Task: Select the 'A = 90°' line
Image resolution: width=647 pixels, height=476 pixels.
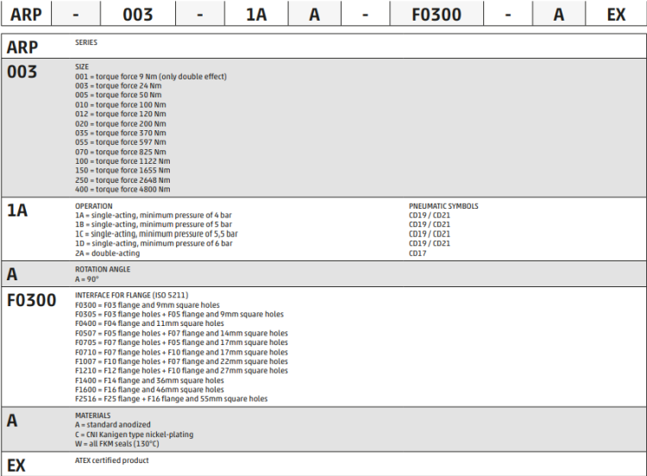Action: click(86, 279)
